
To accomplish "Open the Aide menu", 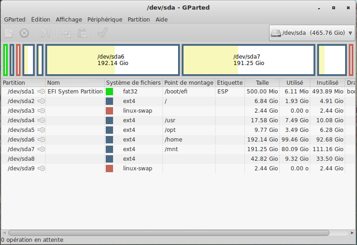I will point(162,20).
